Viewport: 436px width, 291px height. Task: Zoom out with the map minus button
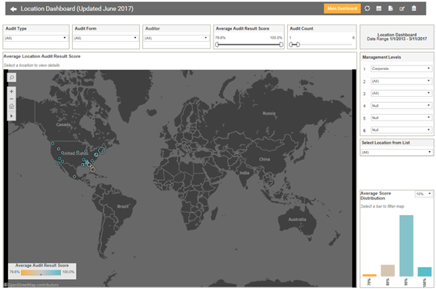coord(11,99)
